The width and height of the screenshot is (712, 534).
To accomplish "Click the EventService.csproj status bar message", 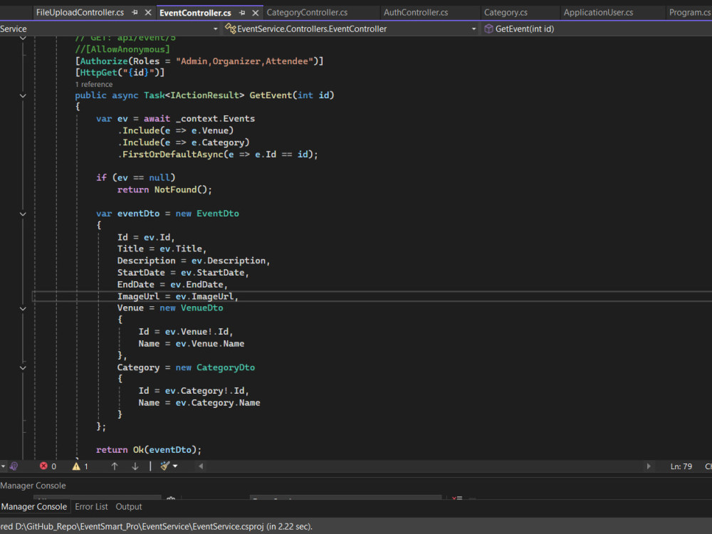I will point(156,527).
